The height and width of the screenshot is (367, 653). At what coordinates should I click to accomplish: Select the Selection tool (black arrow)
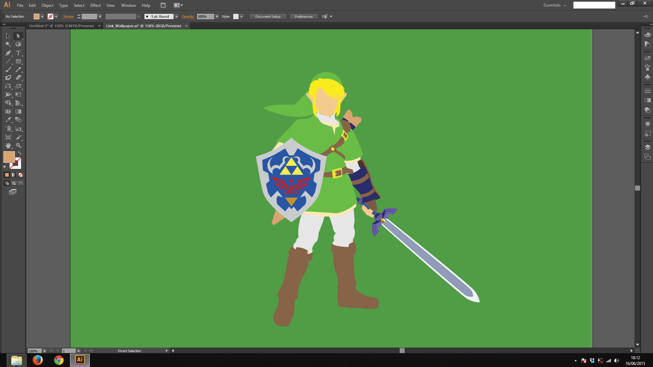(8, 36)
